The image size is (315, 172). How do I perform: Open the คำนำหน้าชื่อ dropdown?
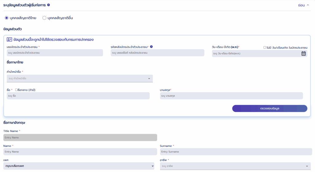click(x=79, y=79)
